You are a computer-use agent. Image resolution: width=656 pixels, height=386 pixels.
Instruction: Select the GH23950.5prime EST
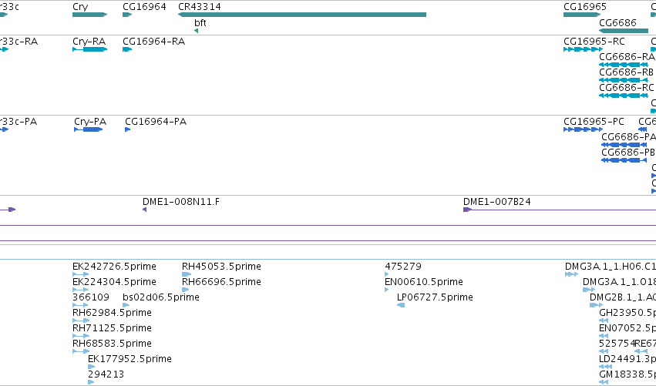[x=604, y=321]
